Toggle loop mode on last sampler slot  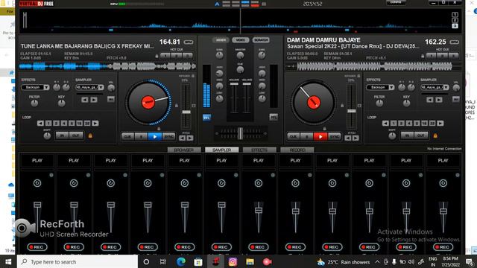[x=443, y=183]
